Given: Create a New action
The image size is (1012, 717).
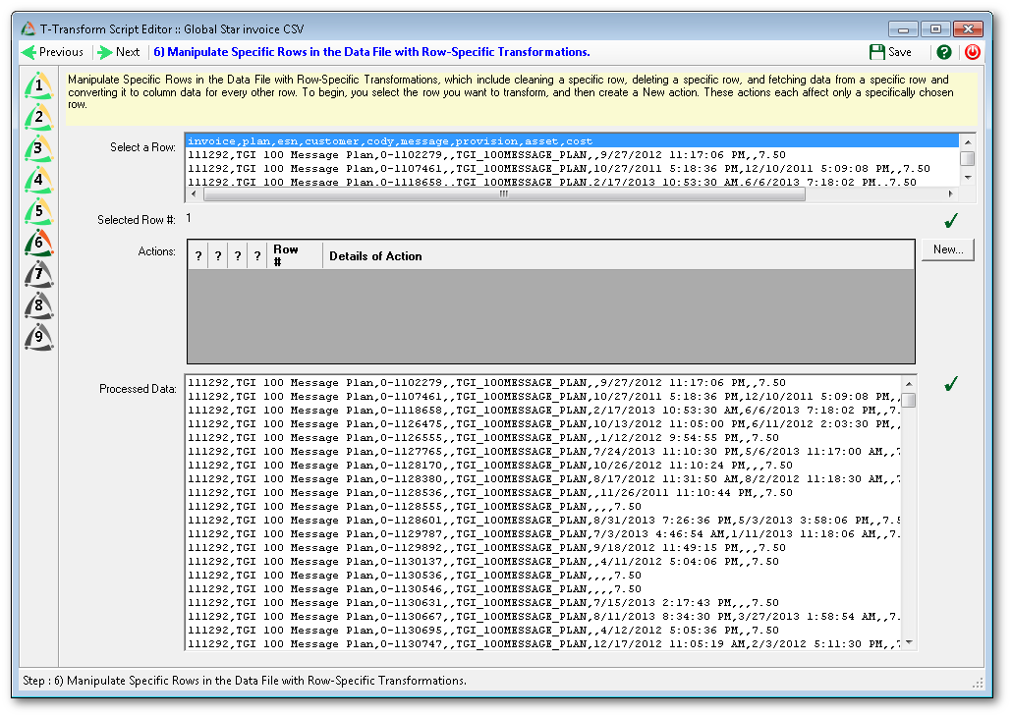Looking at the screenshot, I should (948, 249).
